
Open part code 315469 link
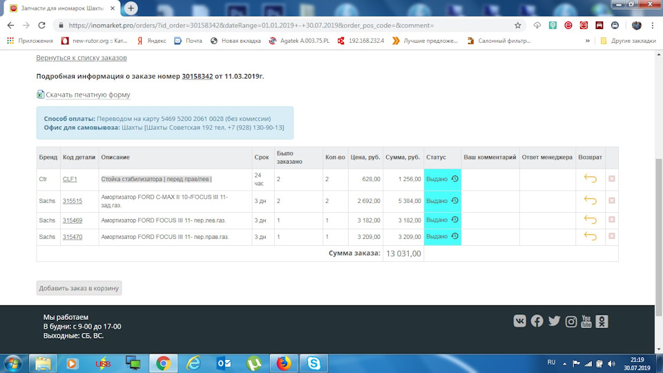[x=73, y=220]
